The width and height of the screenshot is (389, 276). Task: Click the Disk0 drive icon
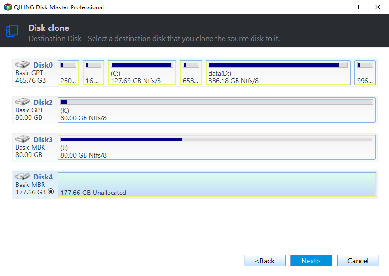(22, 64)
